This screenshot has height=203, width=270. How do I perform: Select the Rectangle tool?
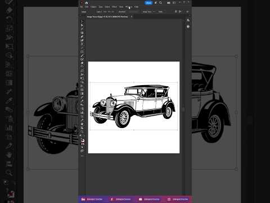pyautogui.click(x=82, y=52)
